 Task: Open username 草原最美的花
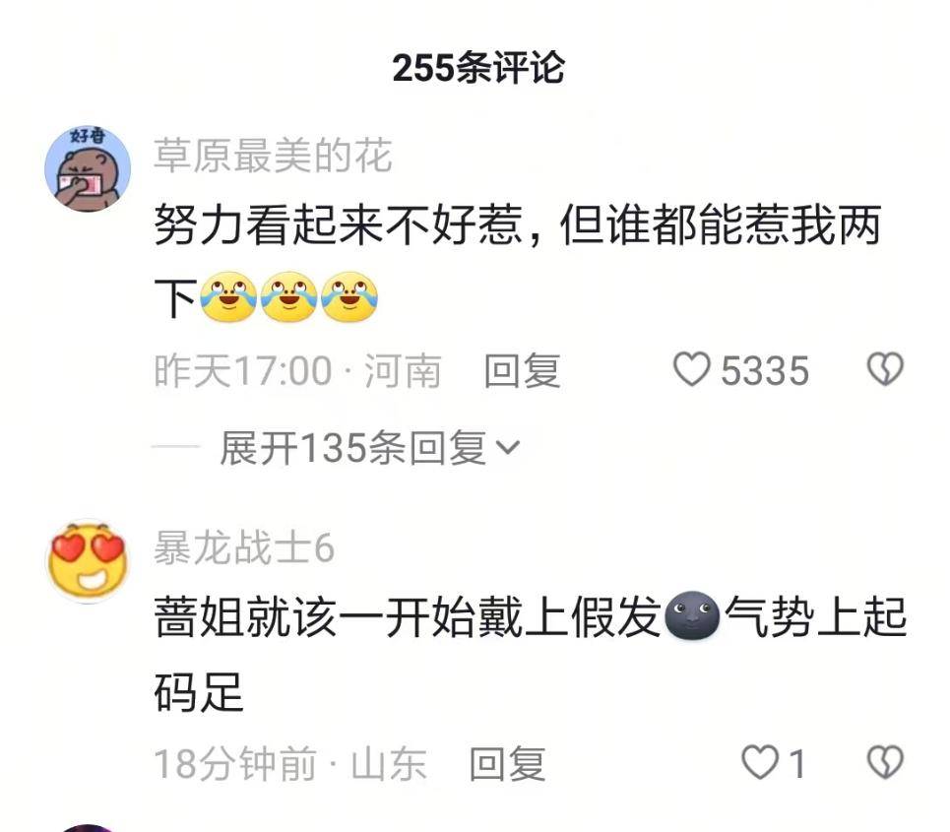[273, 156]
